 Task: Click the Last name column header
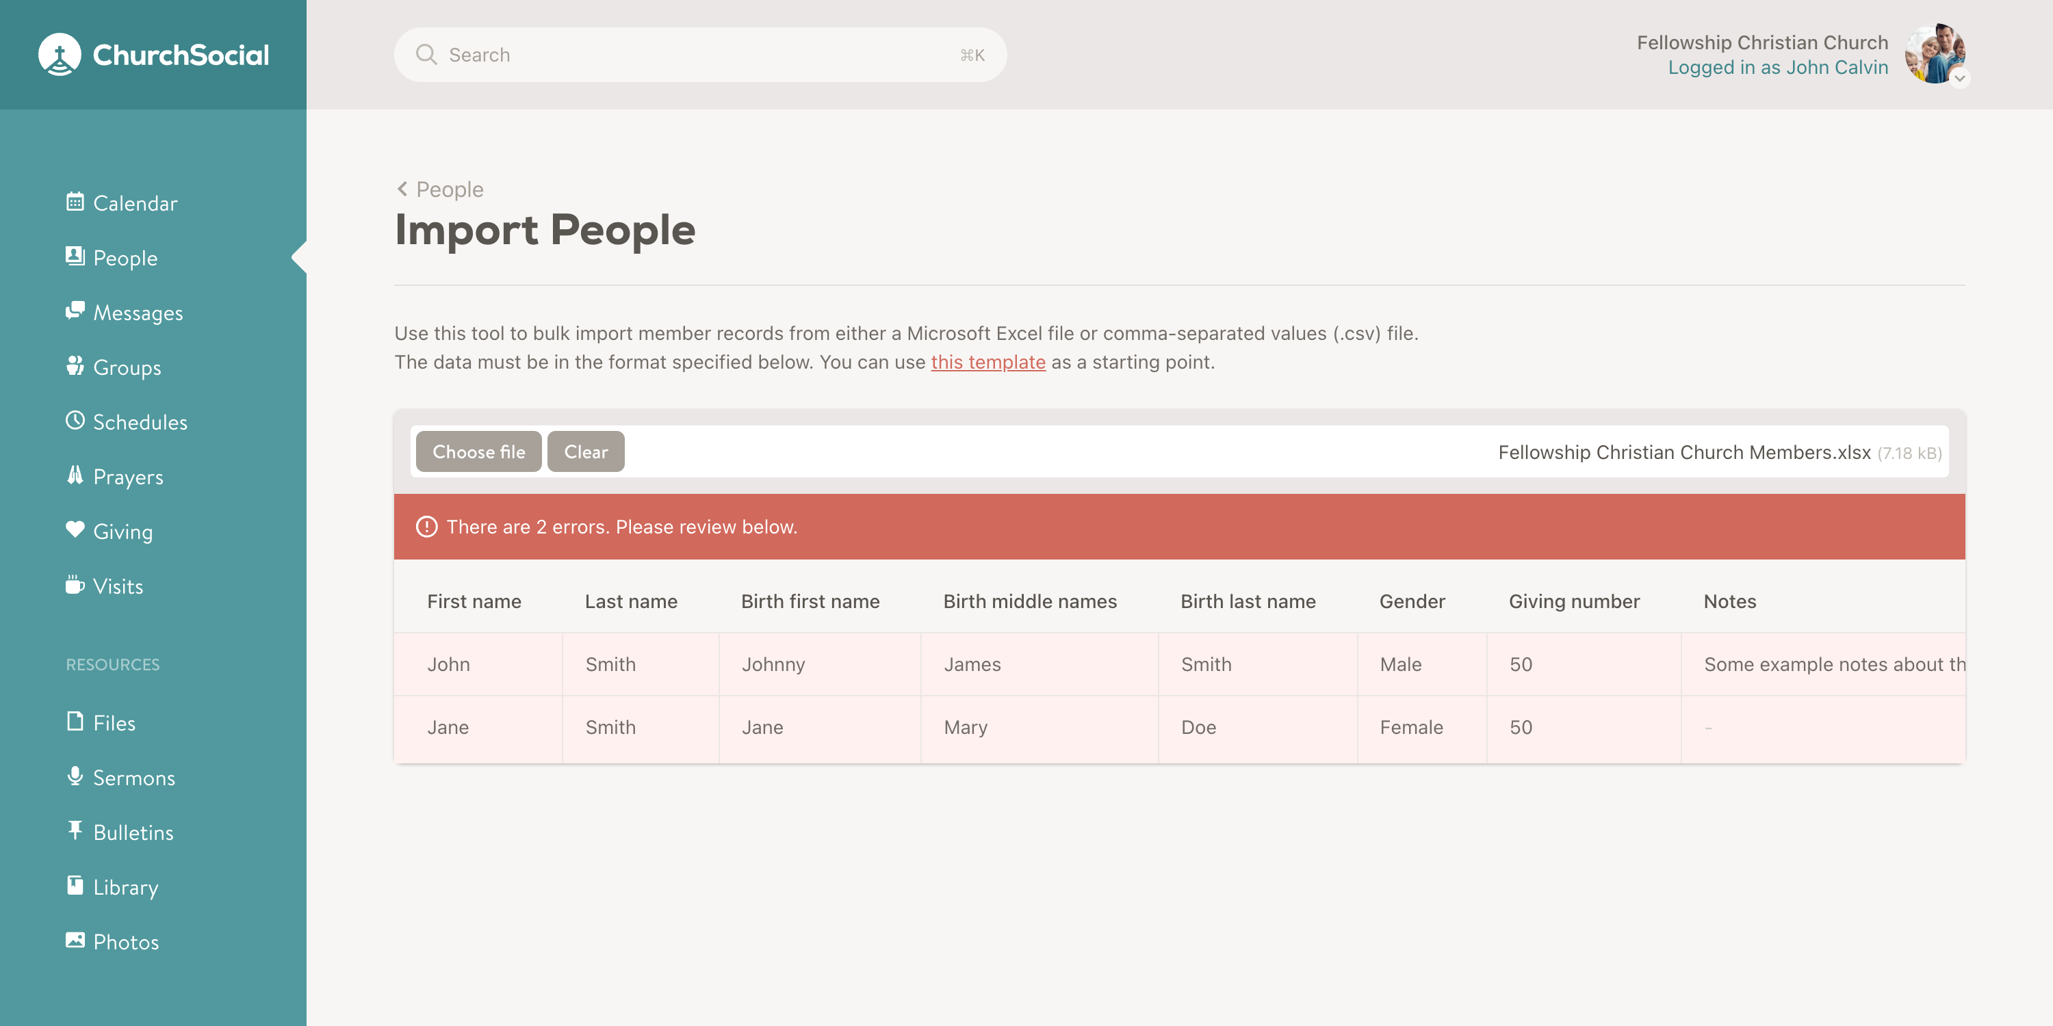click(631, 601)
